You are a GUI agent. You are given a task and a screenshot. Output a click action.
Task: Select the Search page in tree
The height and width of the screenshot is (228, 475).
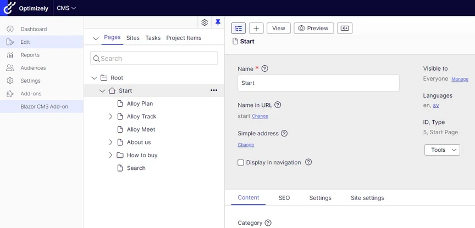coord(136,168)
